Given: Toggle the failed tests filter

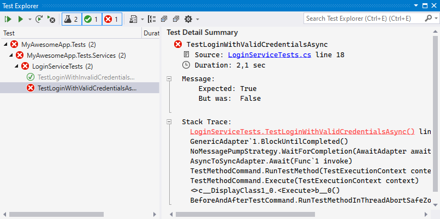Looking at the screenshot, I should coord(111,19).
